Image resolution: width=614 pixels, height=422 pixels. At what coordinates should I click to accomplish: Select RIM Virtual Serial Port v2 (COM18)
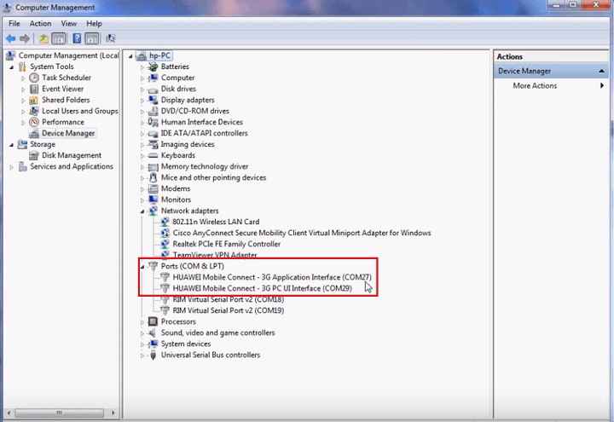click(x=229, y=299)
